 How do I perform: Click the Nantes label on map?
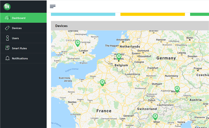pyautogui.click(x=72, y=102)
